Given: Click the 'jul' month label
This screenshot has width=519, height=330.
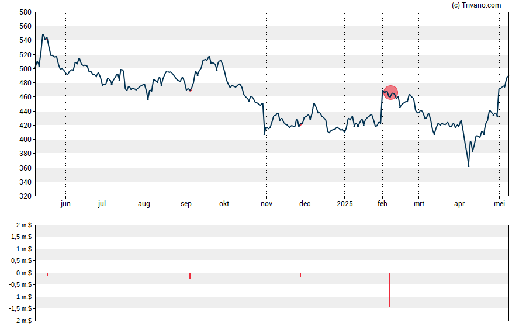Looking at the screenshot, I should (x=102, y=204).
